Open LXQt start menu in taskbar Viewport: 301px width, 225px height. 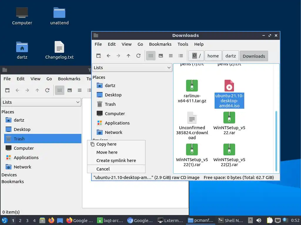click(5, 220)
